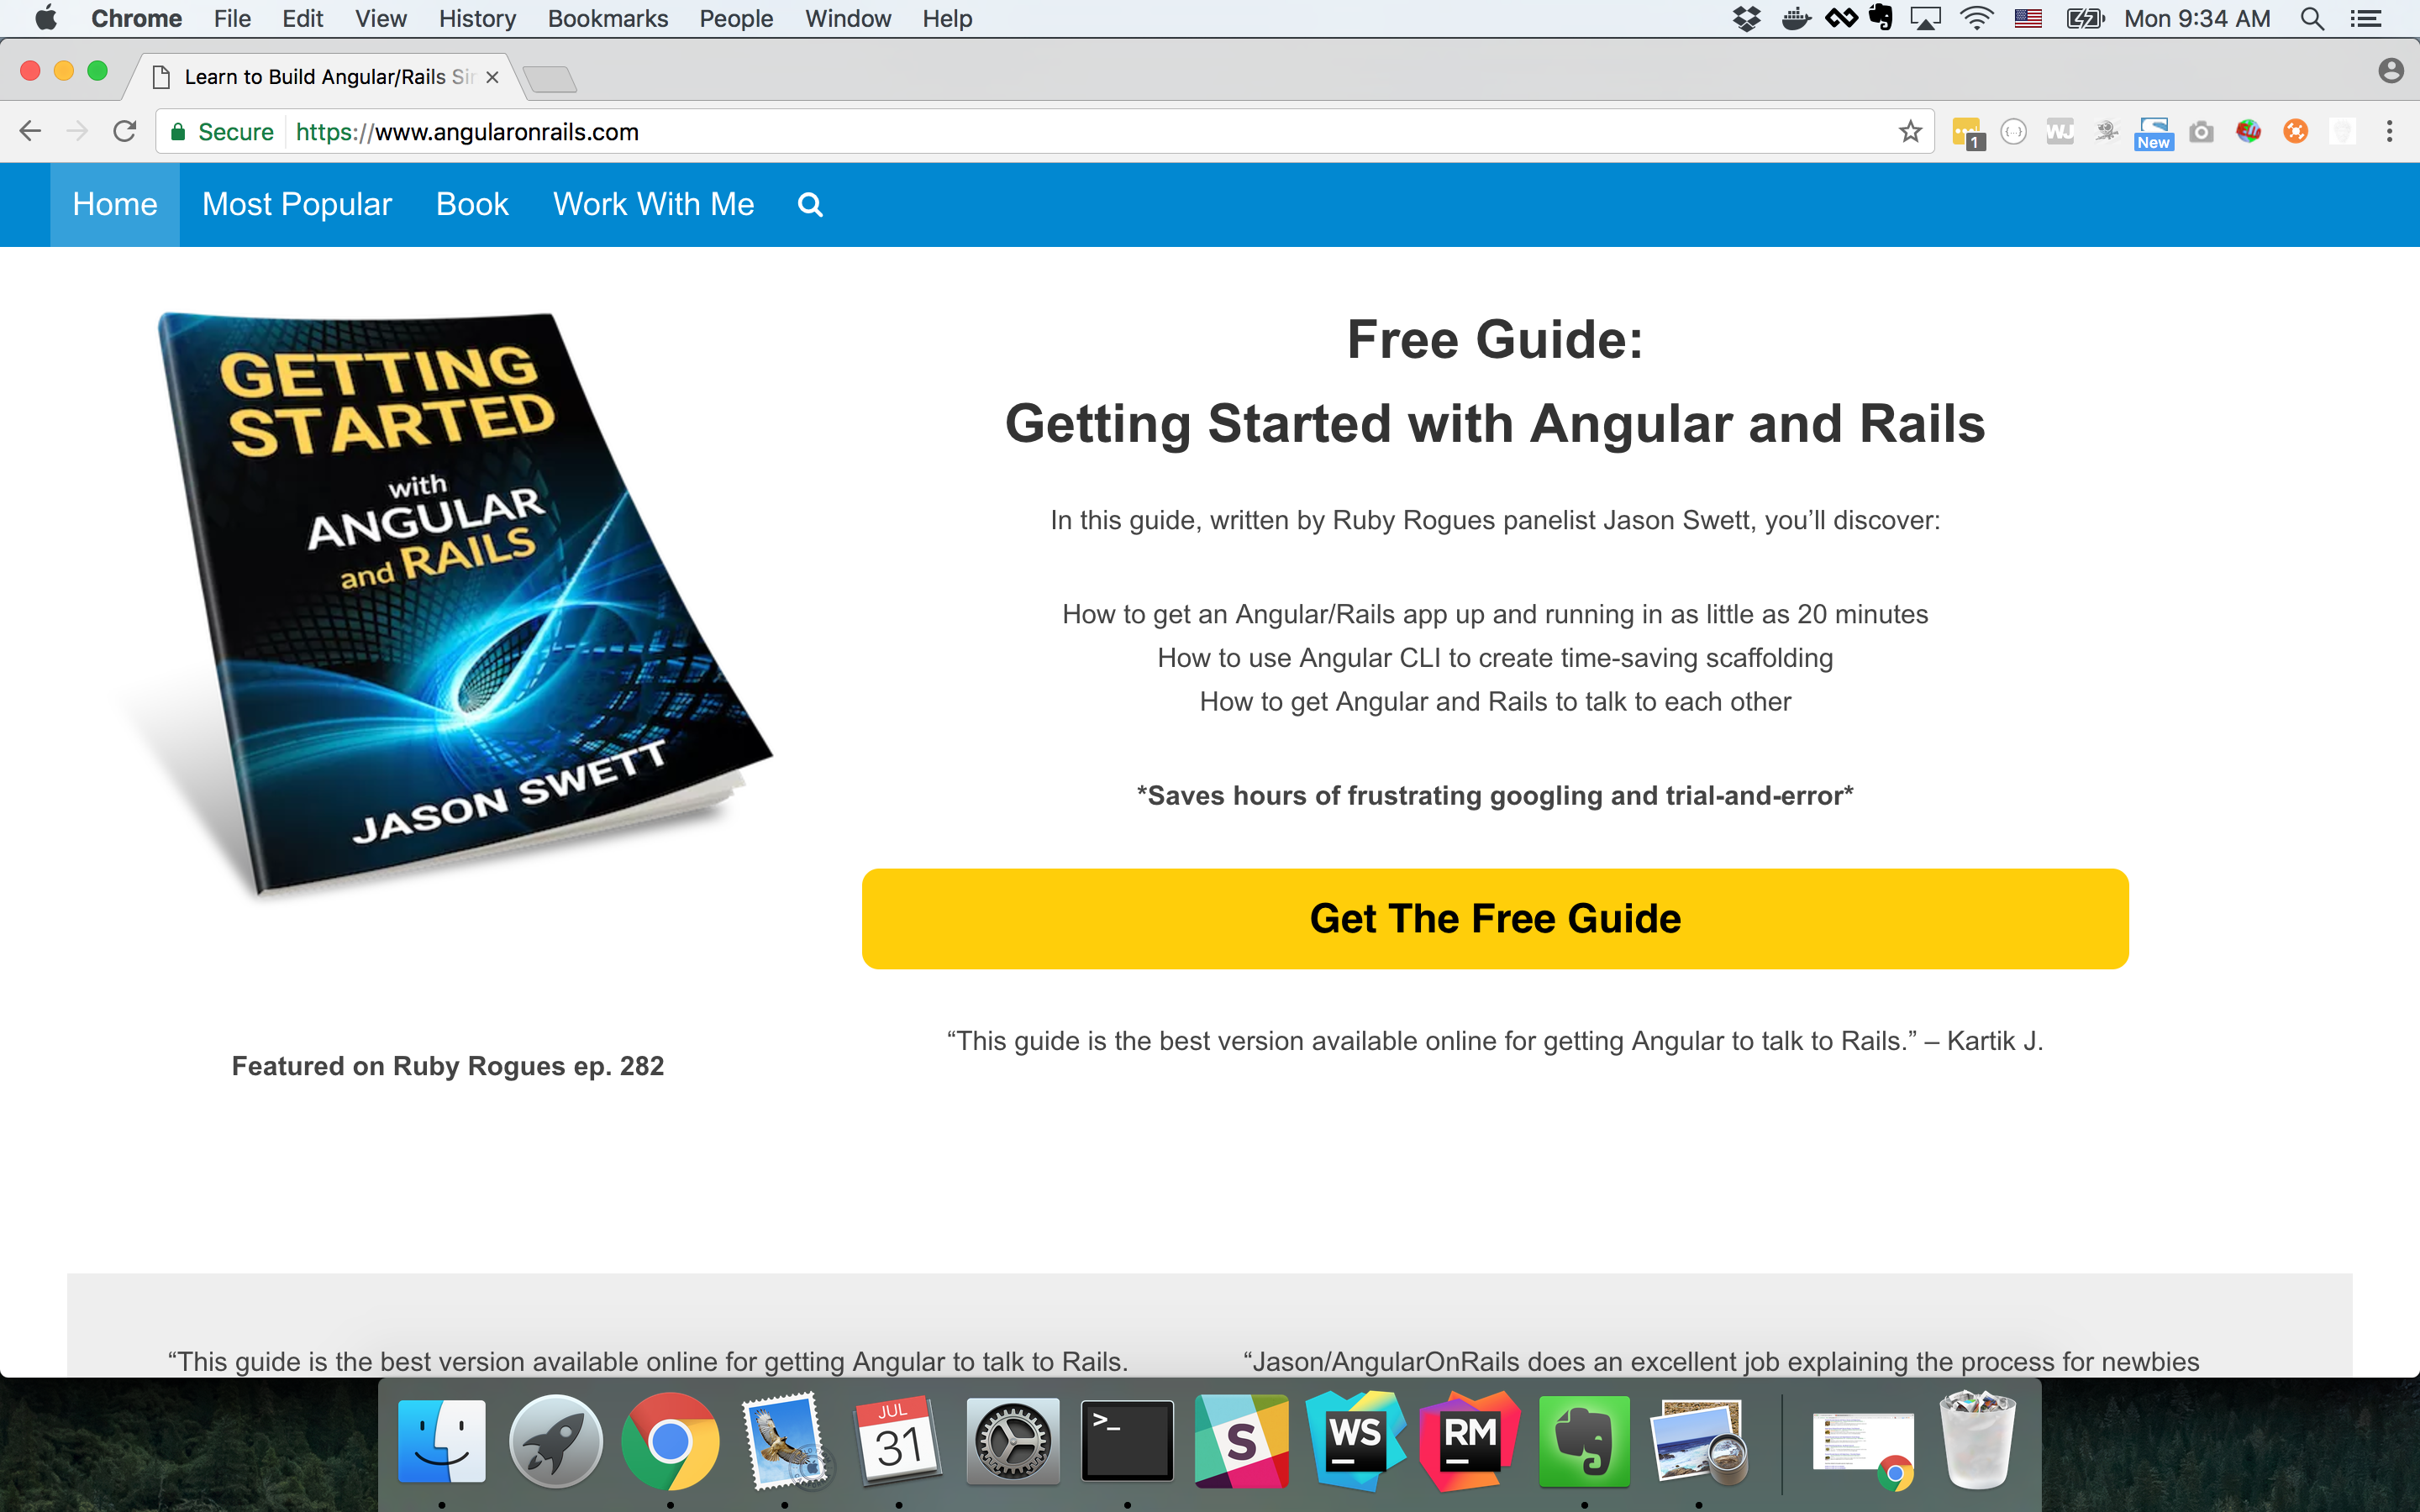
Task: Click the Most Popular nav link
Action: click(x=296, y=204)
